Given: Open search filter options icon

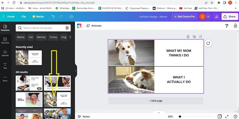Looking at the screenshot, I should click(67, 28).
